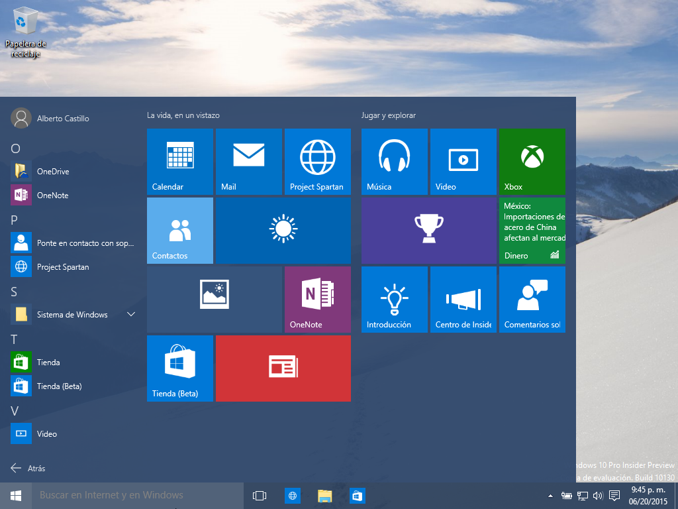Jump to letter P section header

[x=15, y=220]
